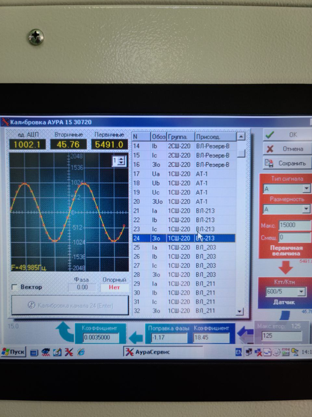This screenshot has height=417, width=312.
Task: Select row 25 Ia ВЛ_203 in list
Action: (x=184, y=247)
